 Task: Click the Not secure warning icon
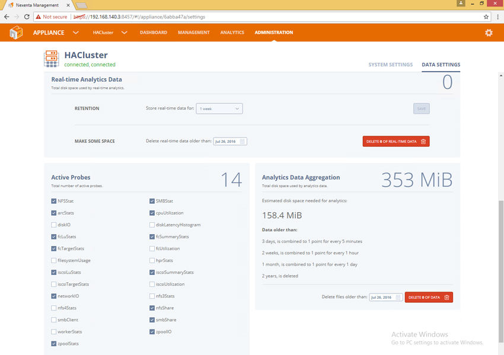(39, 17)
